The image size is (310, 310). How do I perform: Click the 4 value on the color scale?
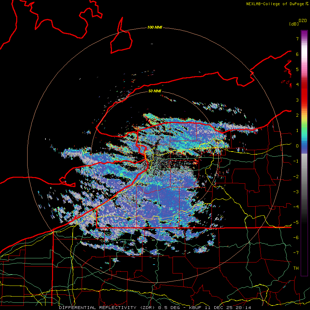point(297,85)
